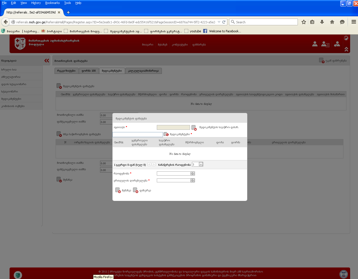358x279 pixels.
Task: Open a new tab with the plus button
Action: [68, 12]
